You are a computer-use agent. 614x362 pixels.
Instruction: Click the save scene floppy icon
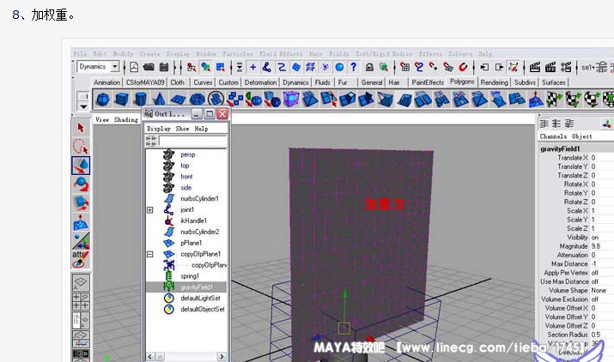[x=164, y=67]
